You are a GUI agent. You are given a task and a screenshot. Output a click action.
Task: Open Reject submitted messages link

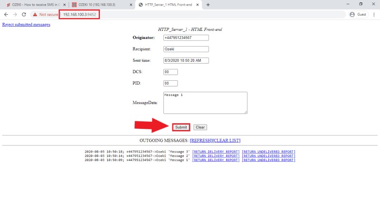(26, 24)
